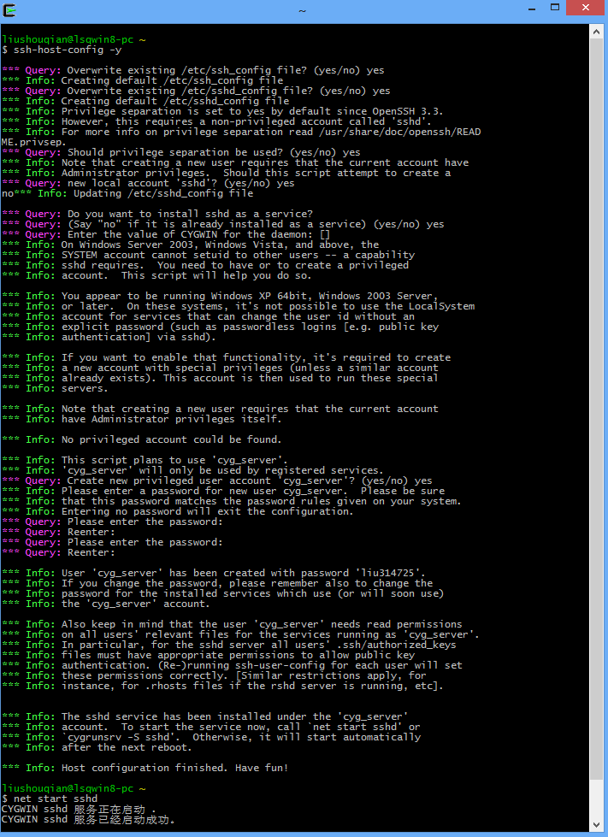Click 'Host configuration finished. Have fun!' line

point(145,768)
